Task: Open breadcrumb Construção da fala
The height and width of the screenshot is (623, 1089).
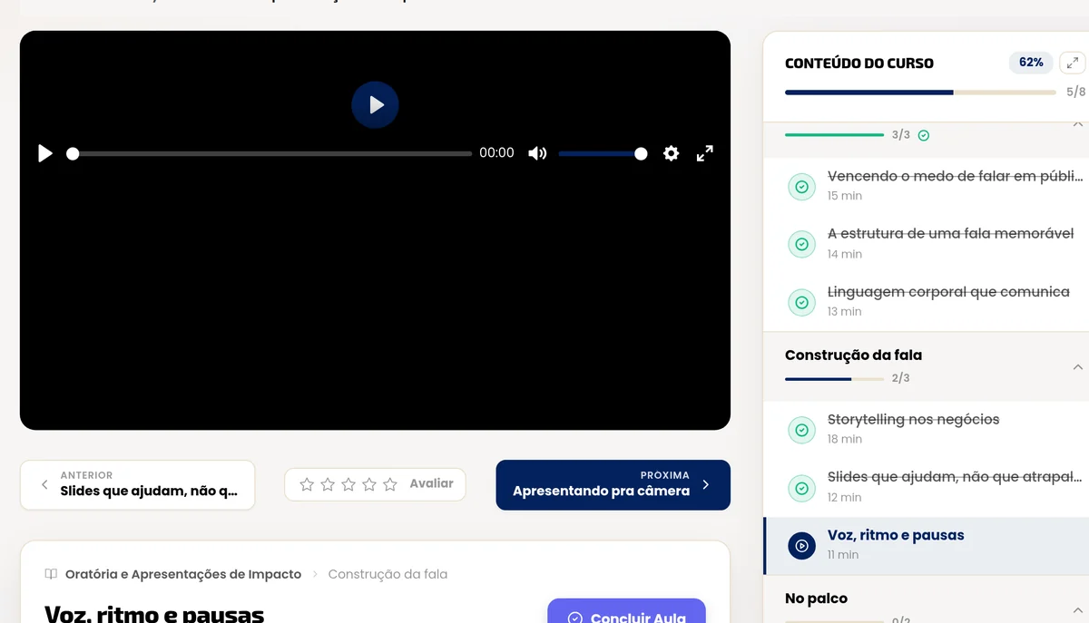Action: click(x=388, y=574)
